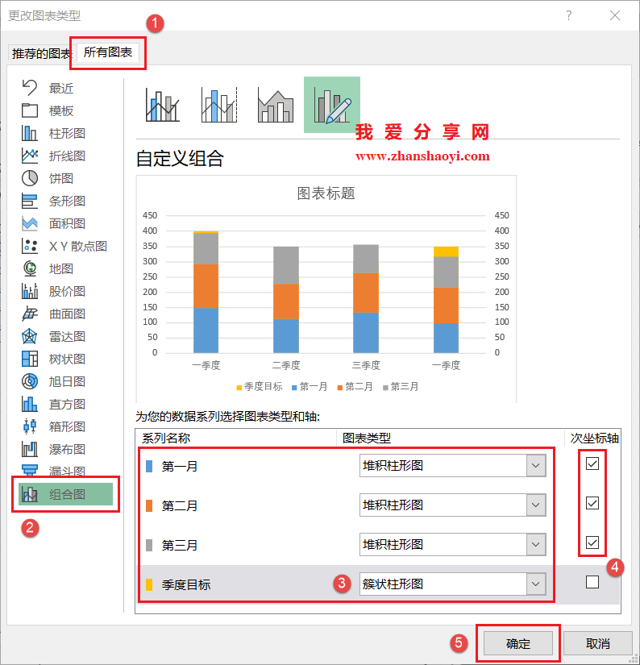
Task: Pick the Pie chart (饼图) icon
Action: coord(30,178)
